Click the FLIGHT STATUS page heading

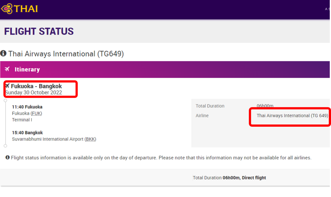(39, 31)
